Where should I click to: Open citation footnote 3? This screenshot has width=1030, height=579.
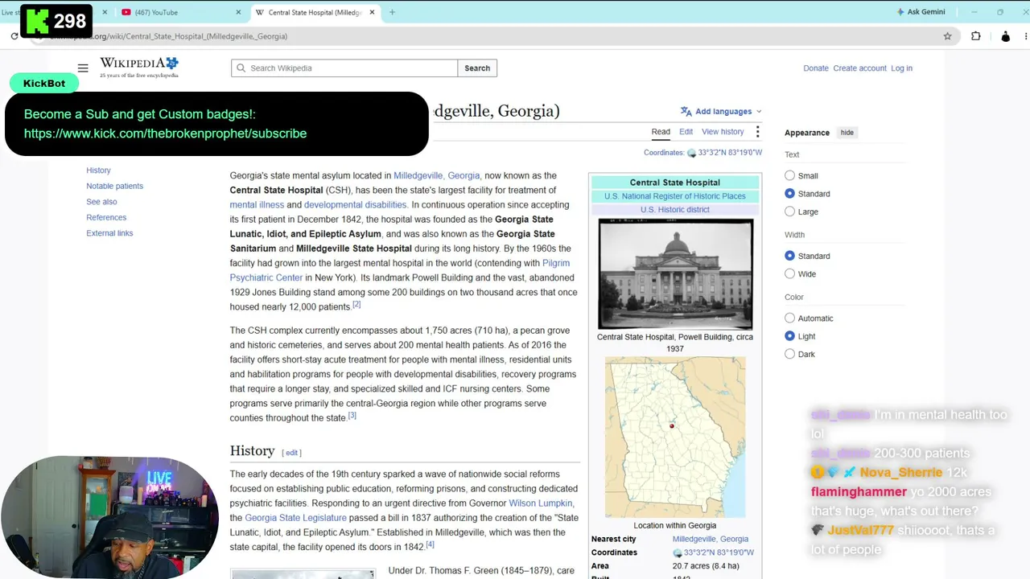352,416
